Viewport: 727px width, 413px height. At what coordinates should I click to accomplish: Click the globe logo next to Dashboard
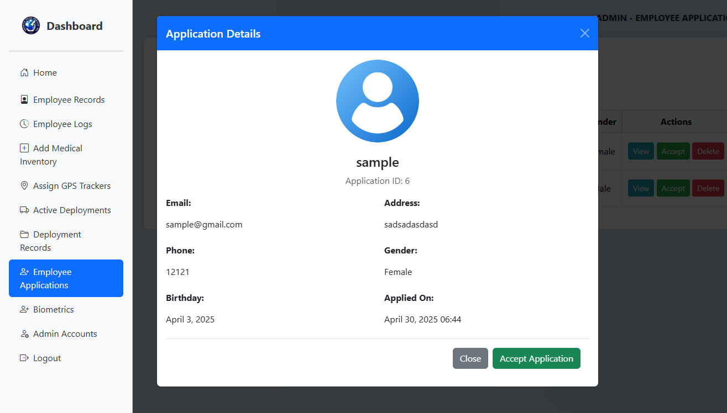pyautogui.click(x=30, y=25)
